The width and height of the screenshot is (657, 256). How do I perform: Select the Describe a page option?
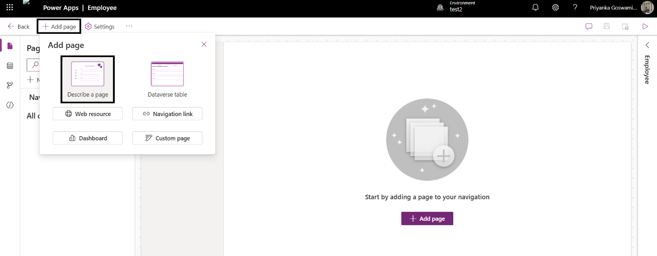(x=88, y=79)
